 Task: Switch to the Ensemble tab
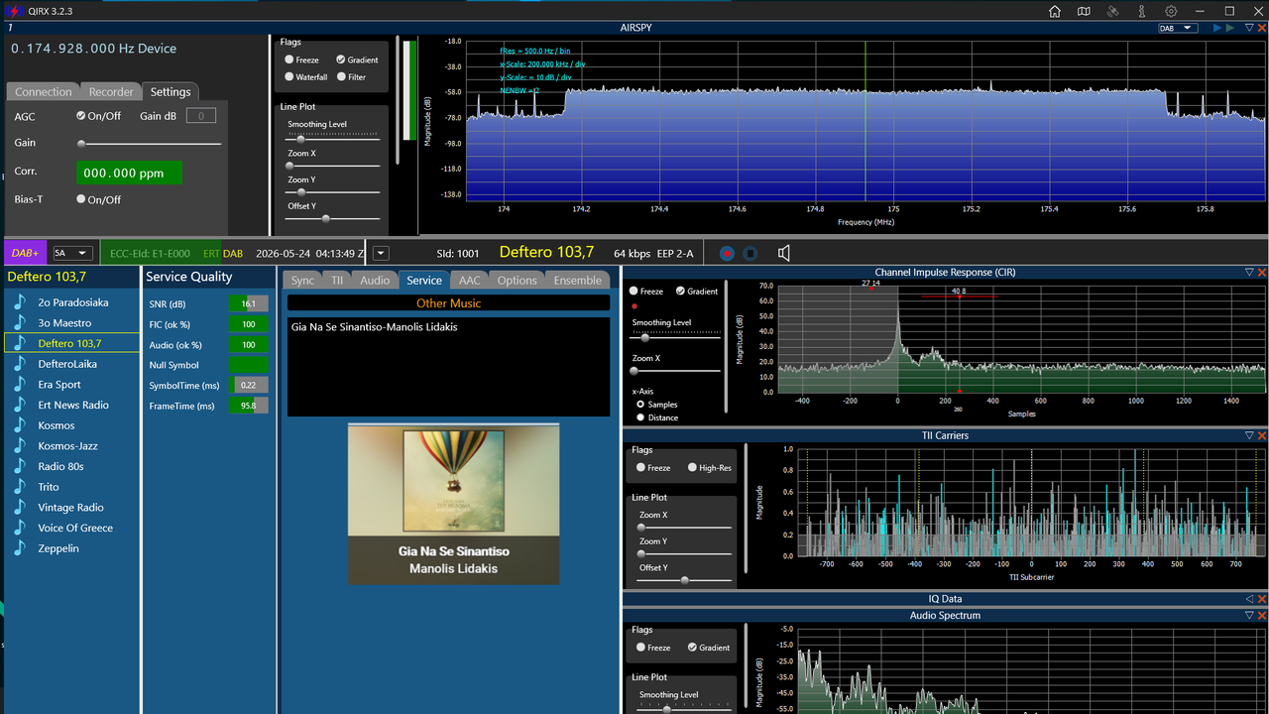click(577, 281)
